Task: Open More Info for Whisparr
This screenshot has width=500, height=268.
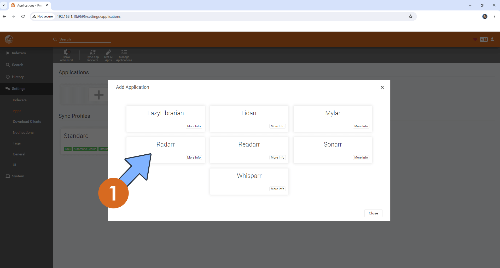Action: point(277,189)
